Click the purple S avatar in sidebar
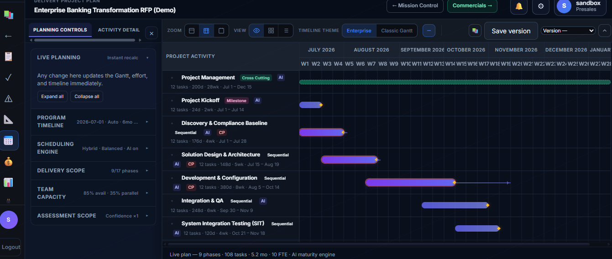 9,220
